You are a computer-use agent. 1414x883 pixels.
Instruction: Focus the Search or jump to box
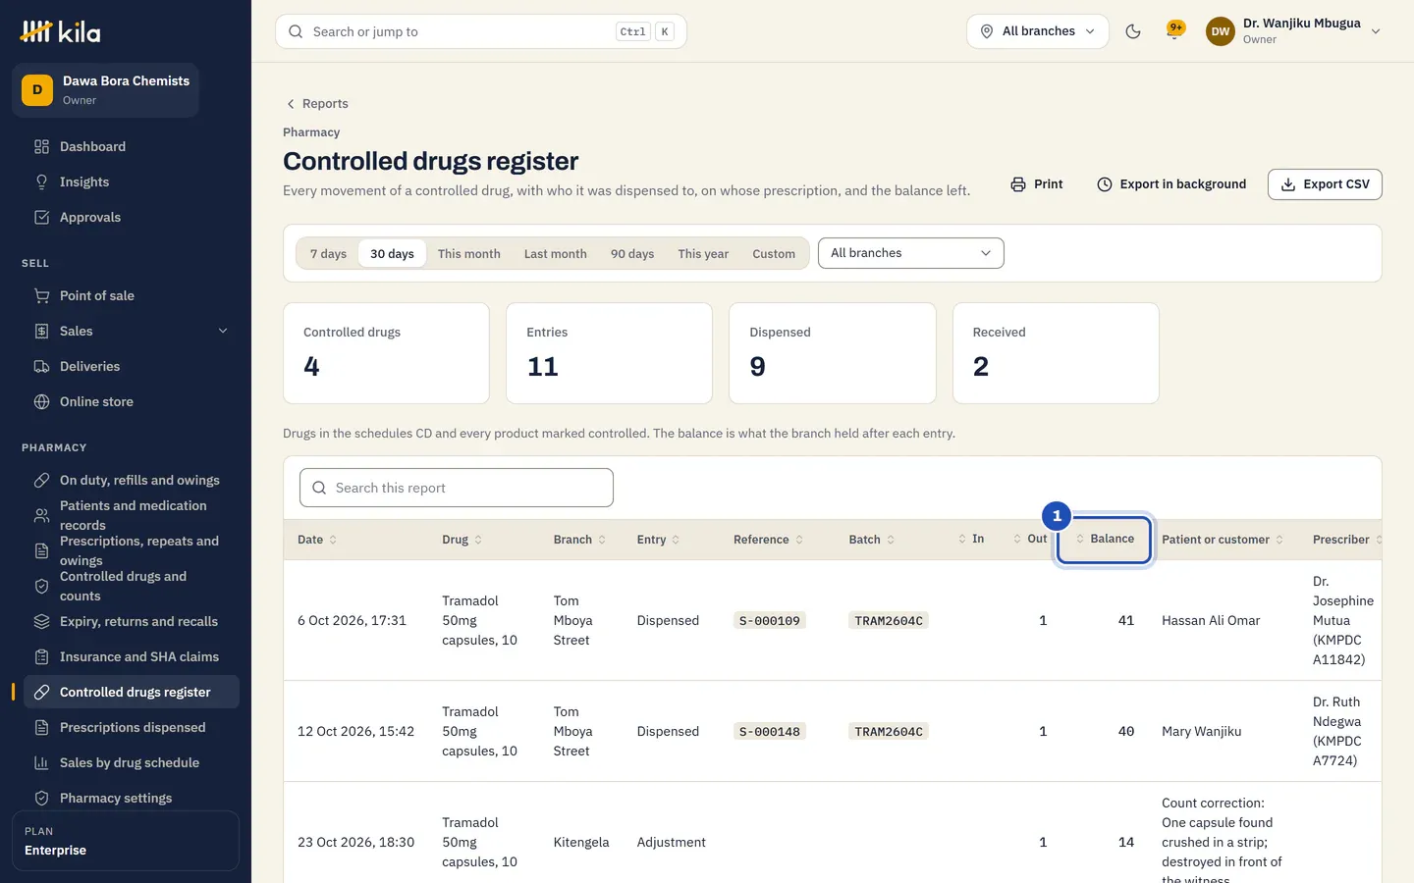pos(481,31)
